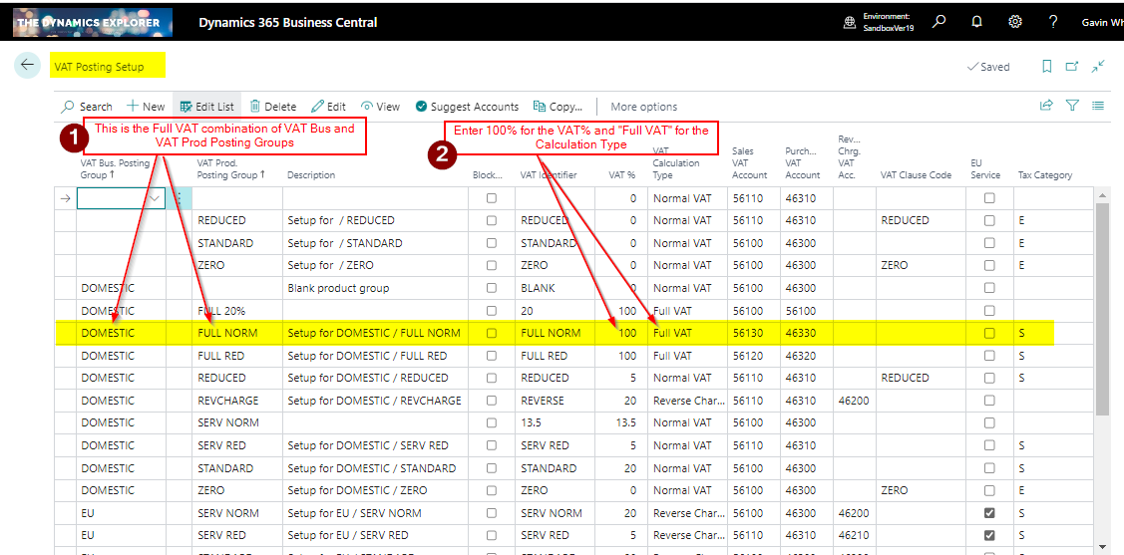Open page in new window icon

[1072, 67]
